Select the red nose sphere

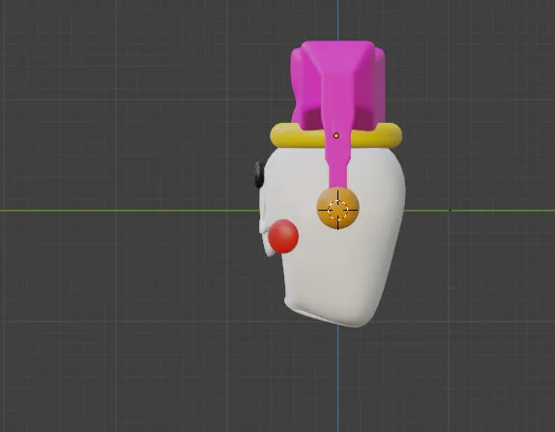point(283,237)
